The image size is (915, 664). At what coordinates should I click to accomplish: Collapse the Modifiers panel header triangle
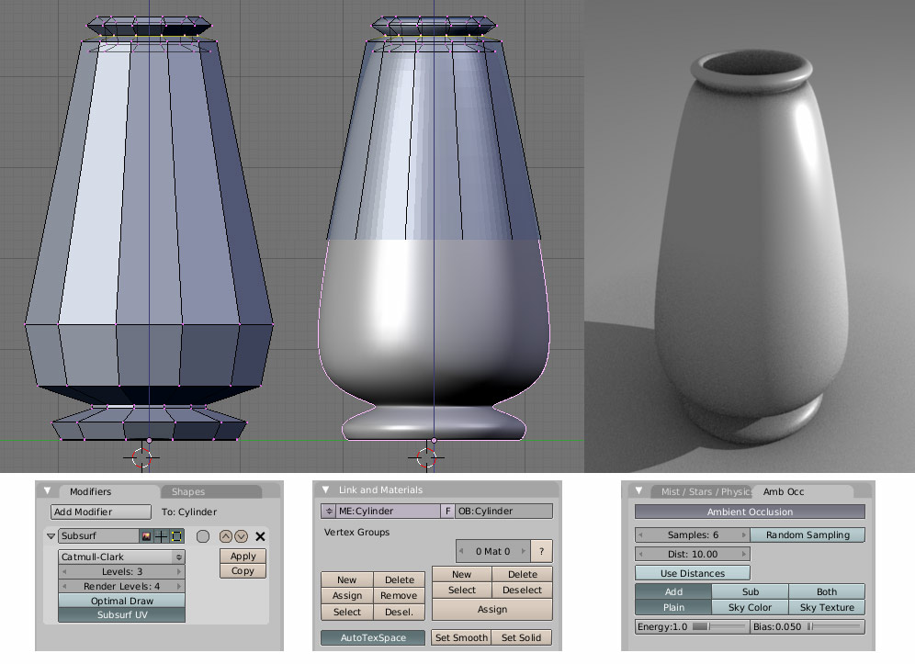48,491
